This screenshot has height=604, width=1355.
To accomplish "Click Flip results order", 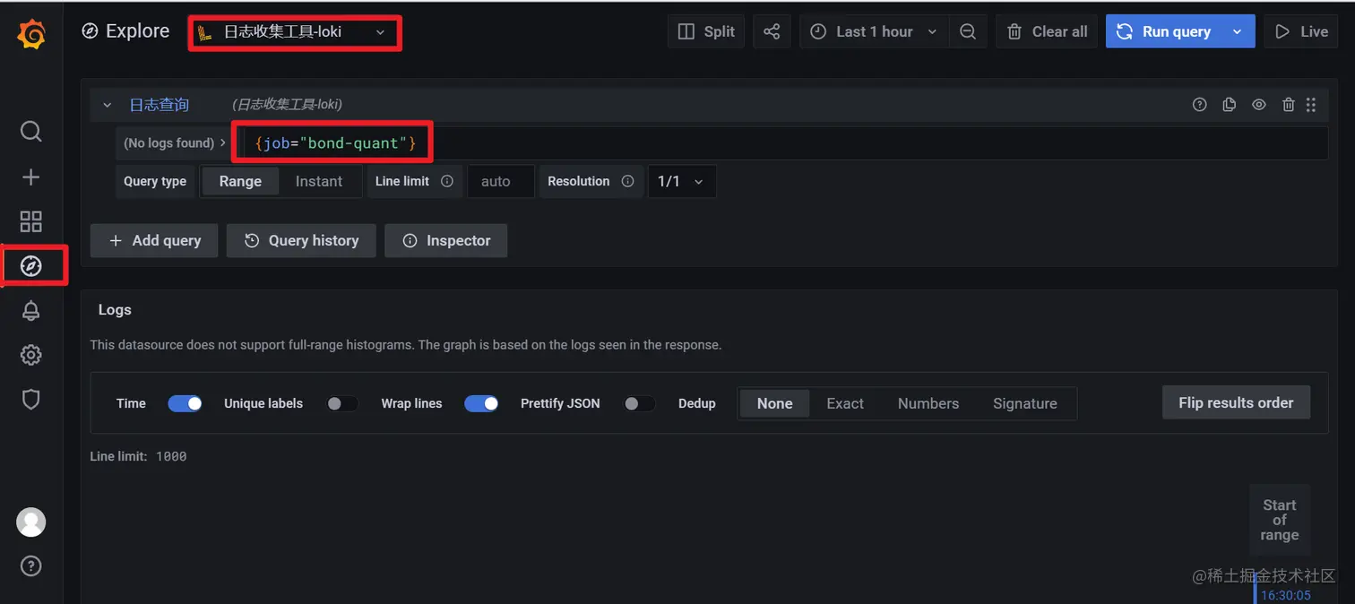I will pyautogui.click(x=1236, y=402).
